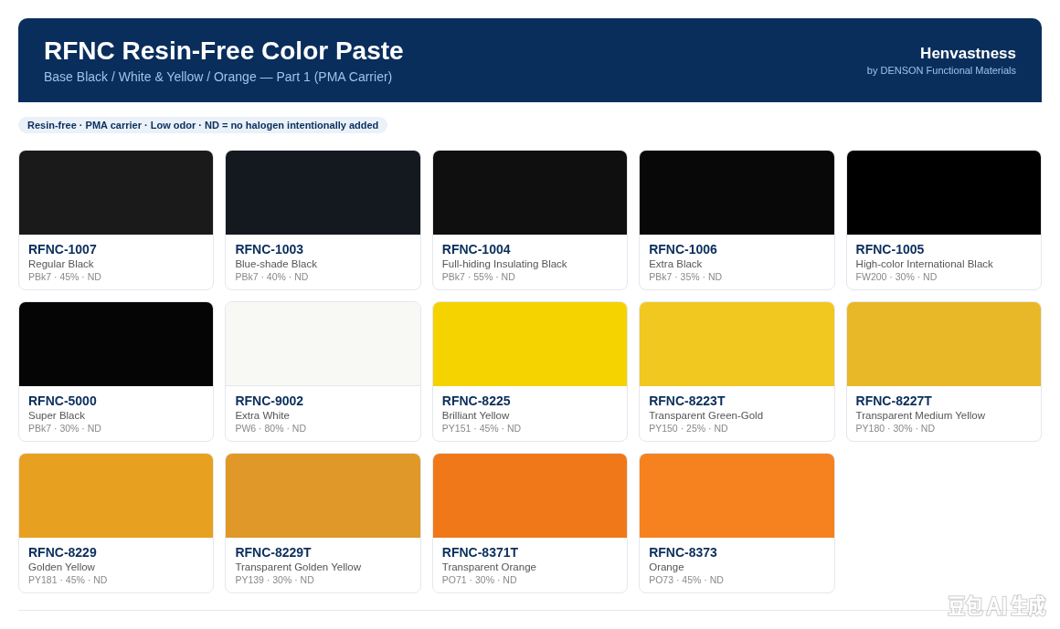The height and width of the screenshot is (629, 1060).
Task: Click the spec 'PBk7 · 40% · ND'
Action: (x=271, y=277)
